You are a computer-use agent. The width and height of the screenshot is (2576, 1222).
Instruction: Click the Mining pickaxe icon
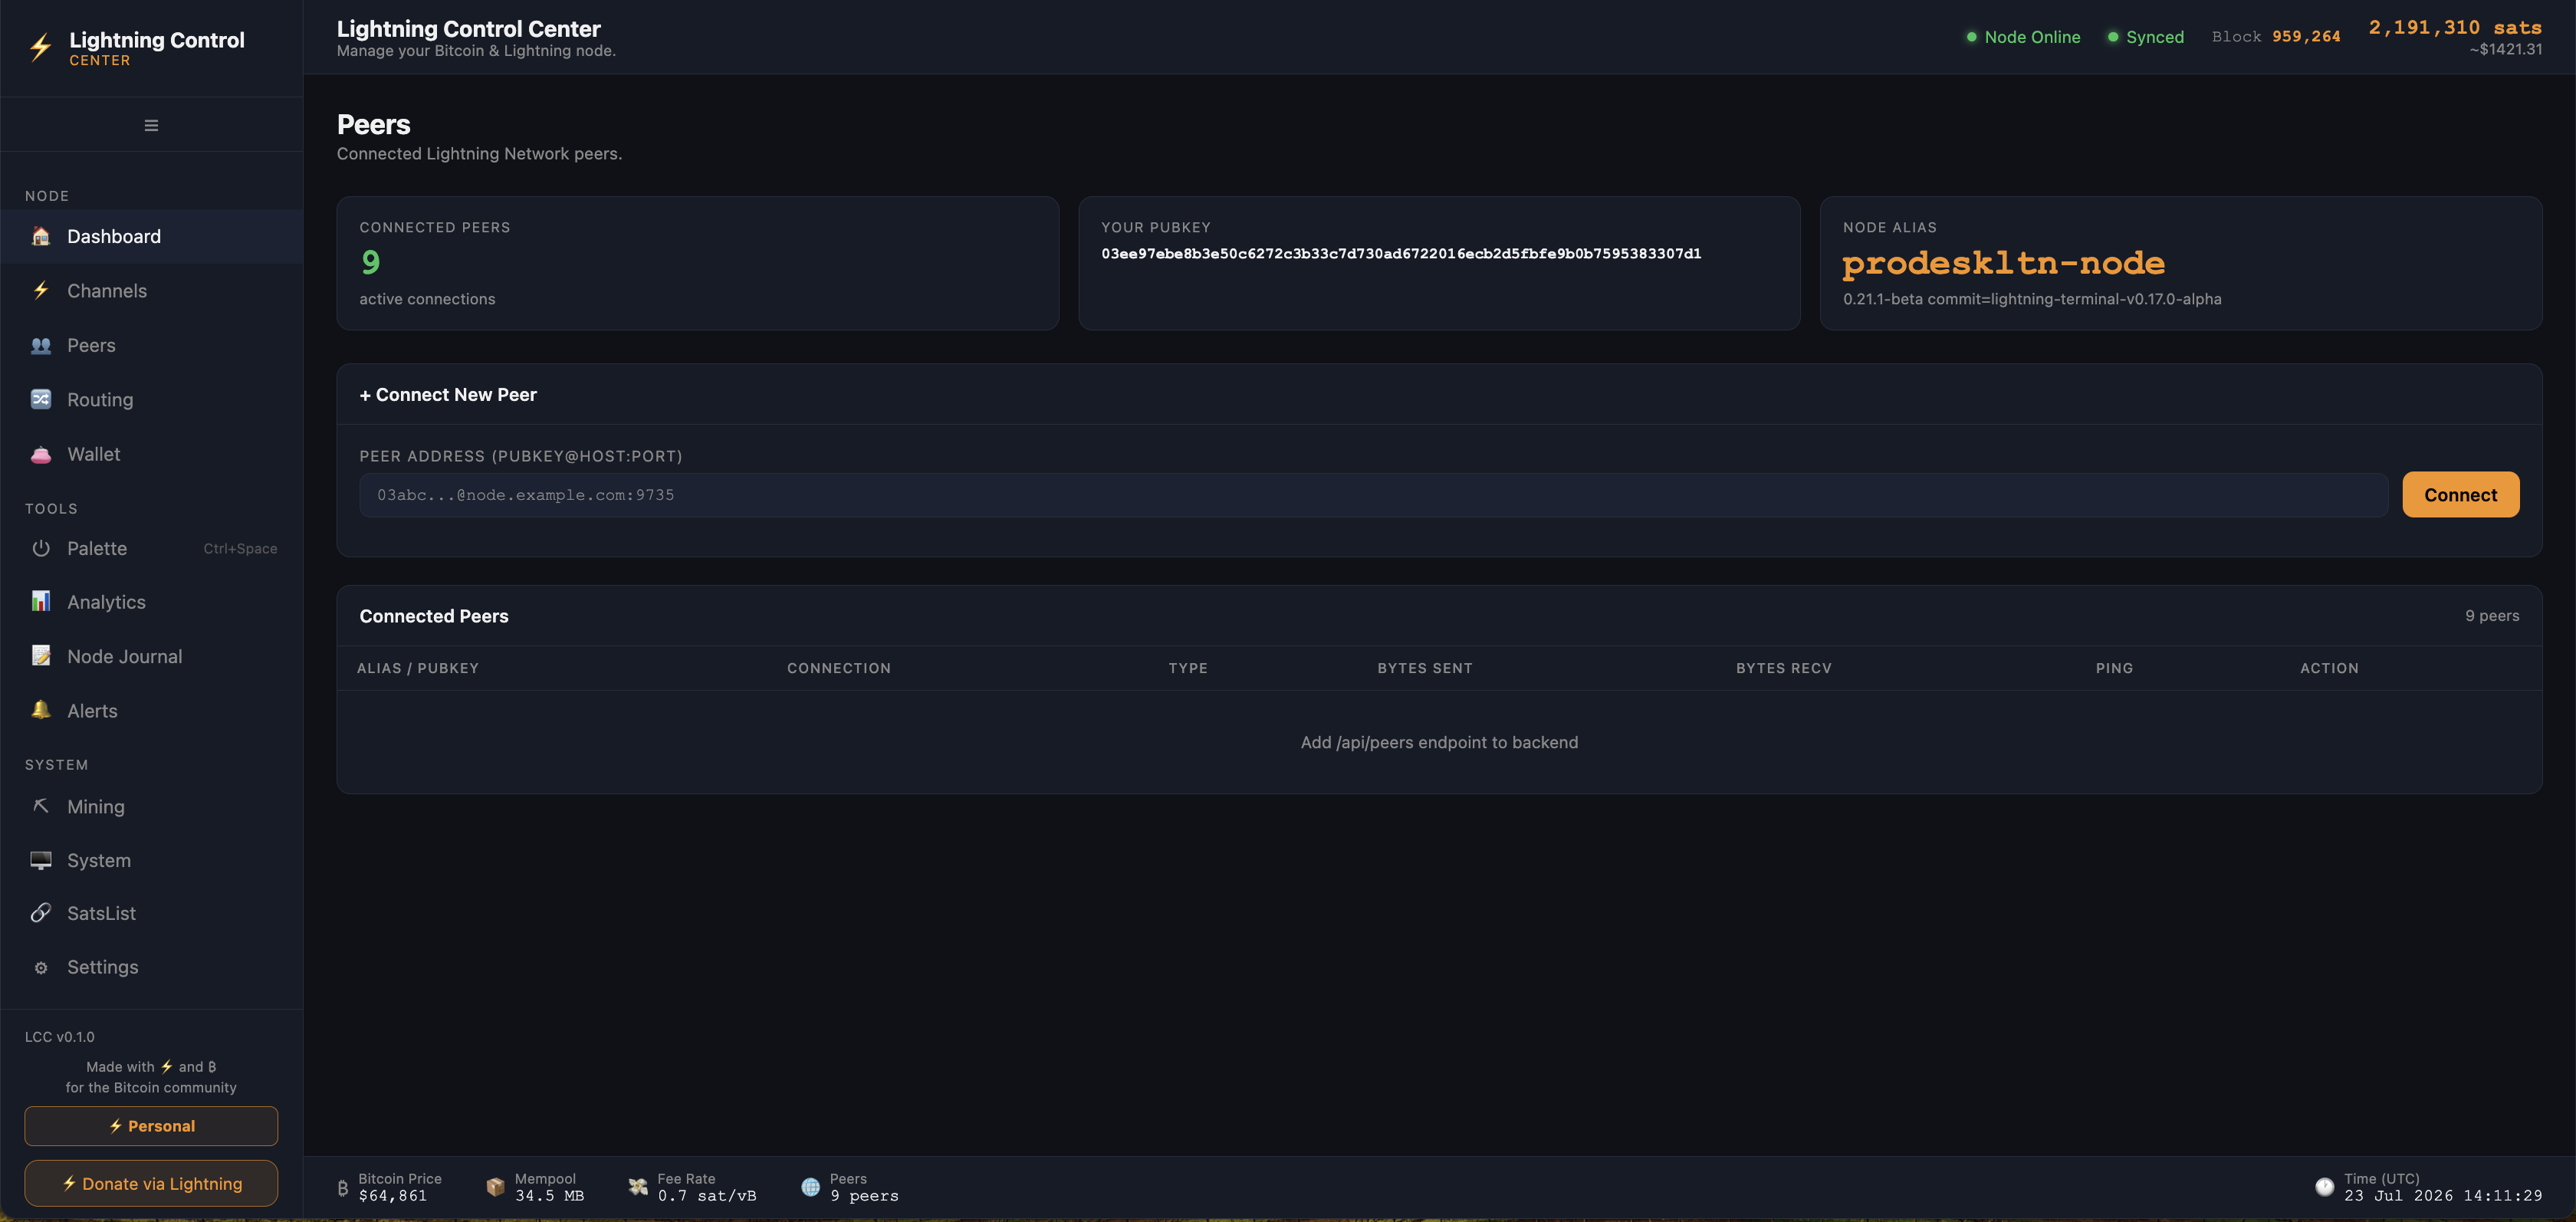click(41, 806)
